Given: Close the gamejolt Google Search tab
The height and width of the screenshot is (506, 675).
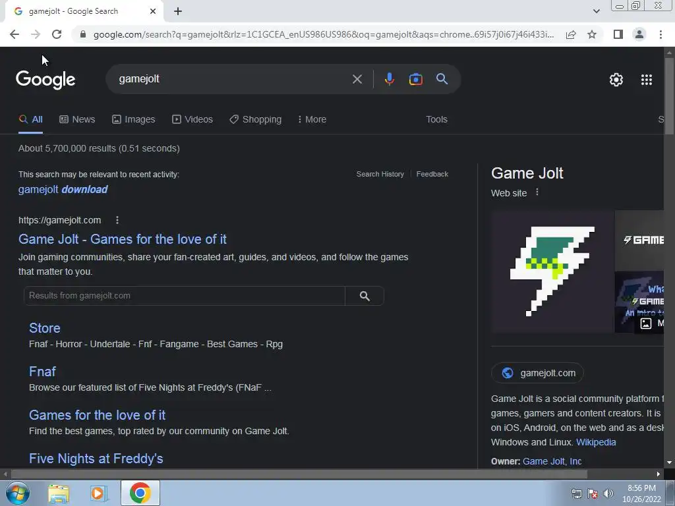Looking at the screenshot, I should 153,11.
